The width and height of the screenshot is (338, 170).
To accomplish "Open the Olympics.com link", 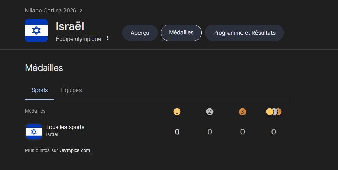I will (x=75, y=150).
